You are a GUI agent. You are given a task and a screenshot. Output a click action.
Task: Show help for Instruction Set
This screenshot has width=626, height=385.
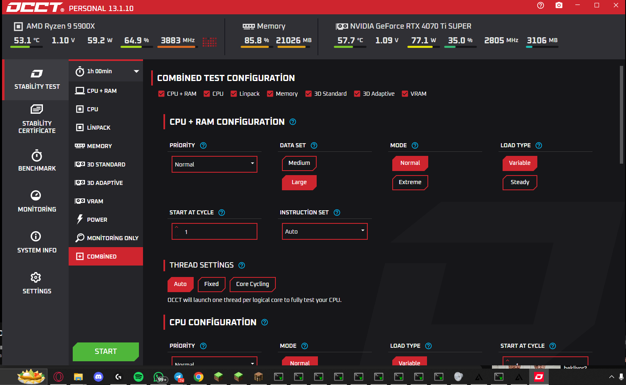tap(337, 213)
